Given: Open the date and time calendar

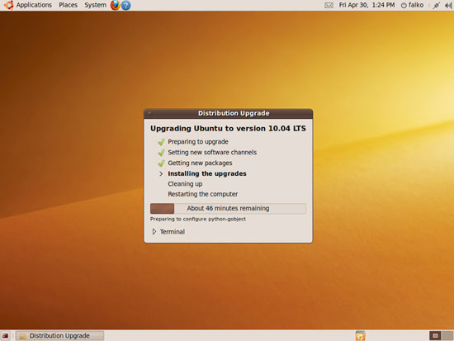Looking at the screenshot, I should (367, 5).
